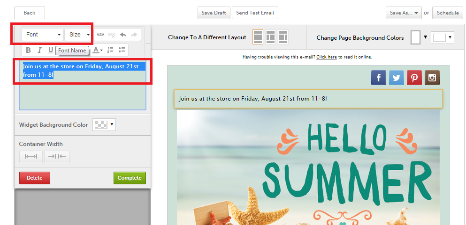Click the Instagram social icon
Image resolution: width=466 pixels, height=225 pixels.
pyautogui.click(x=432, y=78)
